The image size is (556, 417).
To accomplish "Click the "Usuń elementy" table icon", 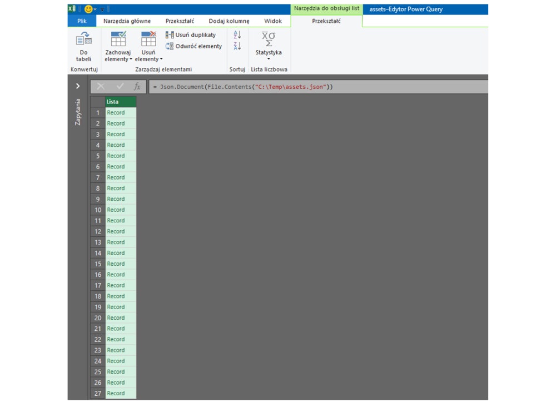I will (148, 40).
